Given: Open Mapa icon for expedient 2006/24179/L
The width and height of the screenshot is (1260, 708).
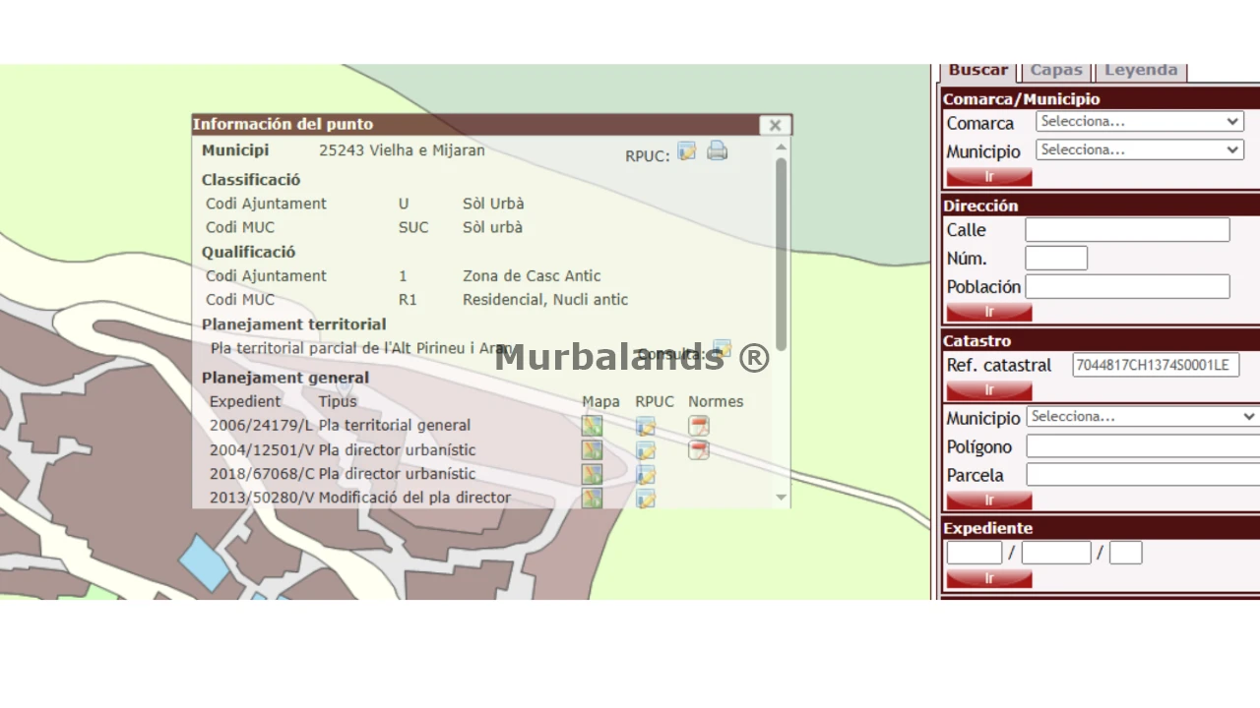Looking at the screenshot, I should [592, 426].
